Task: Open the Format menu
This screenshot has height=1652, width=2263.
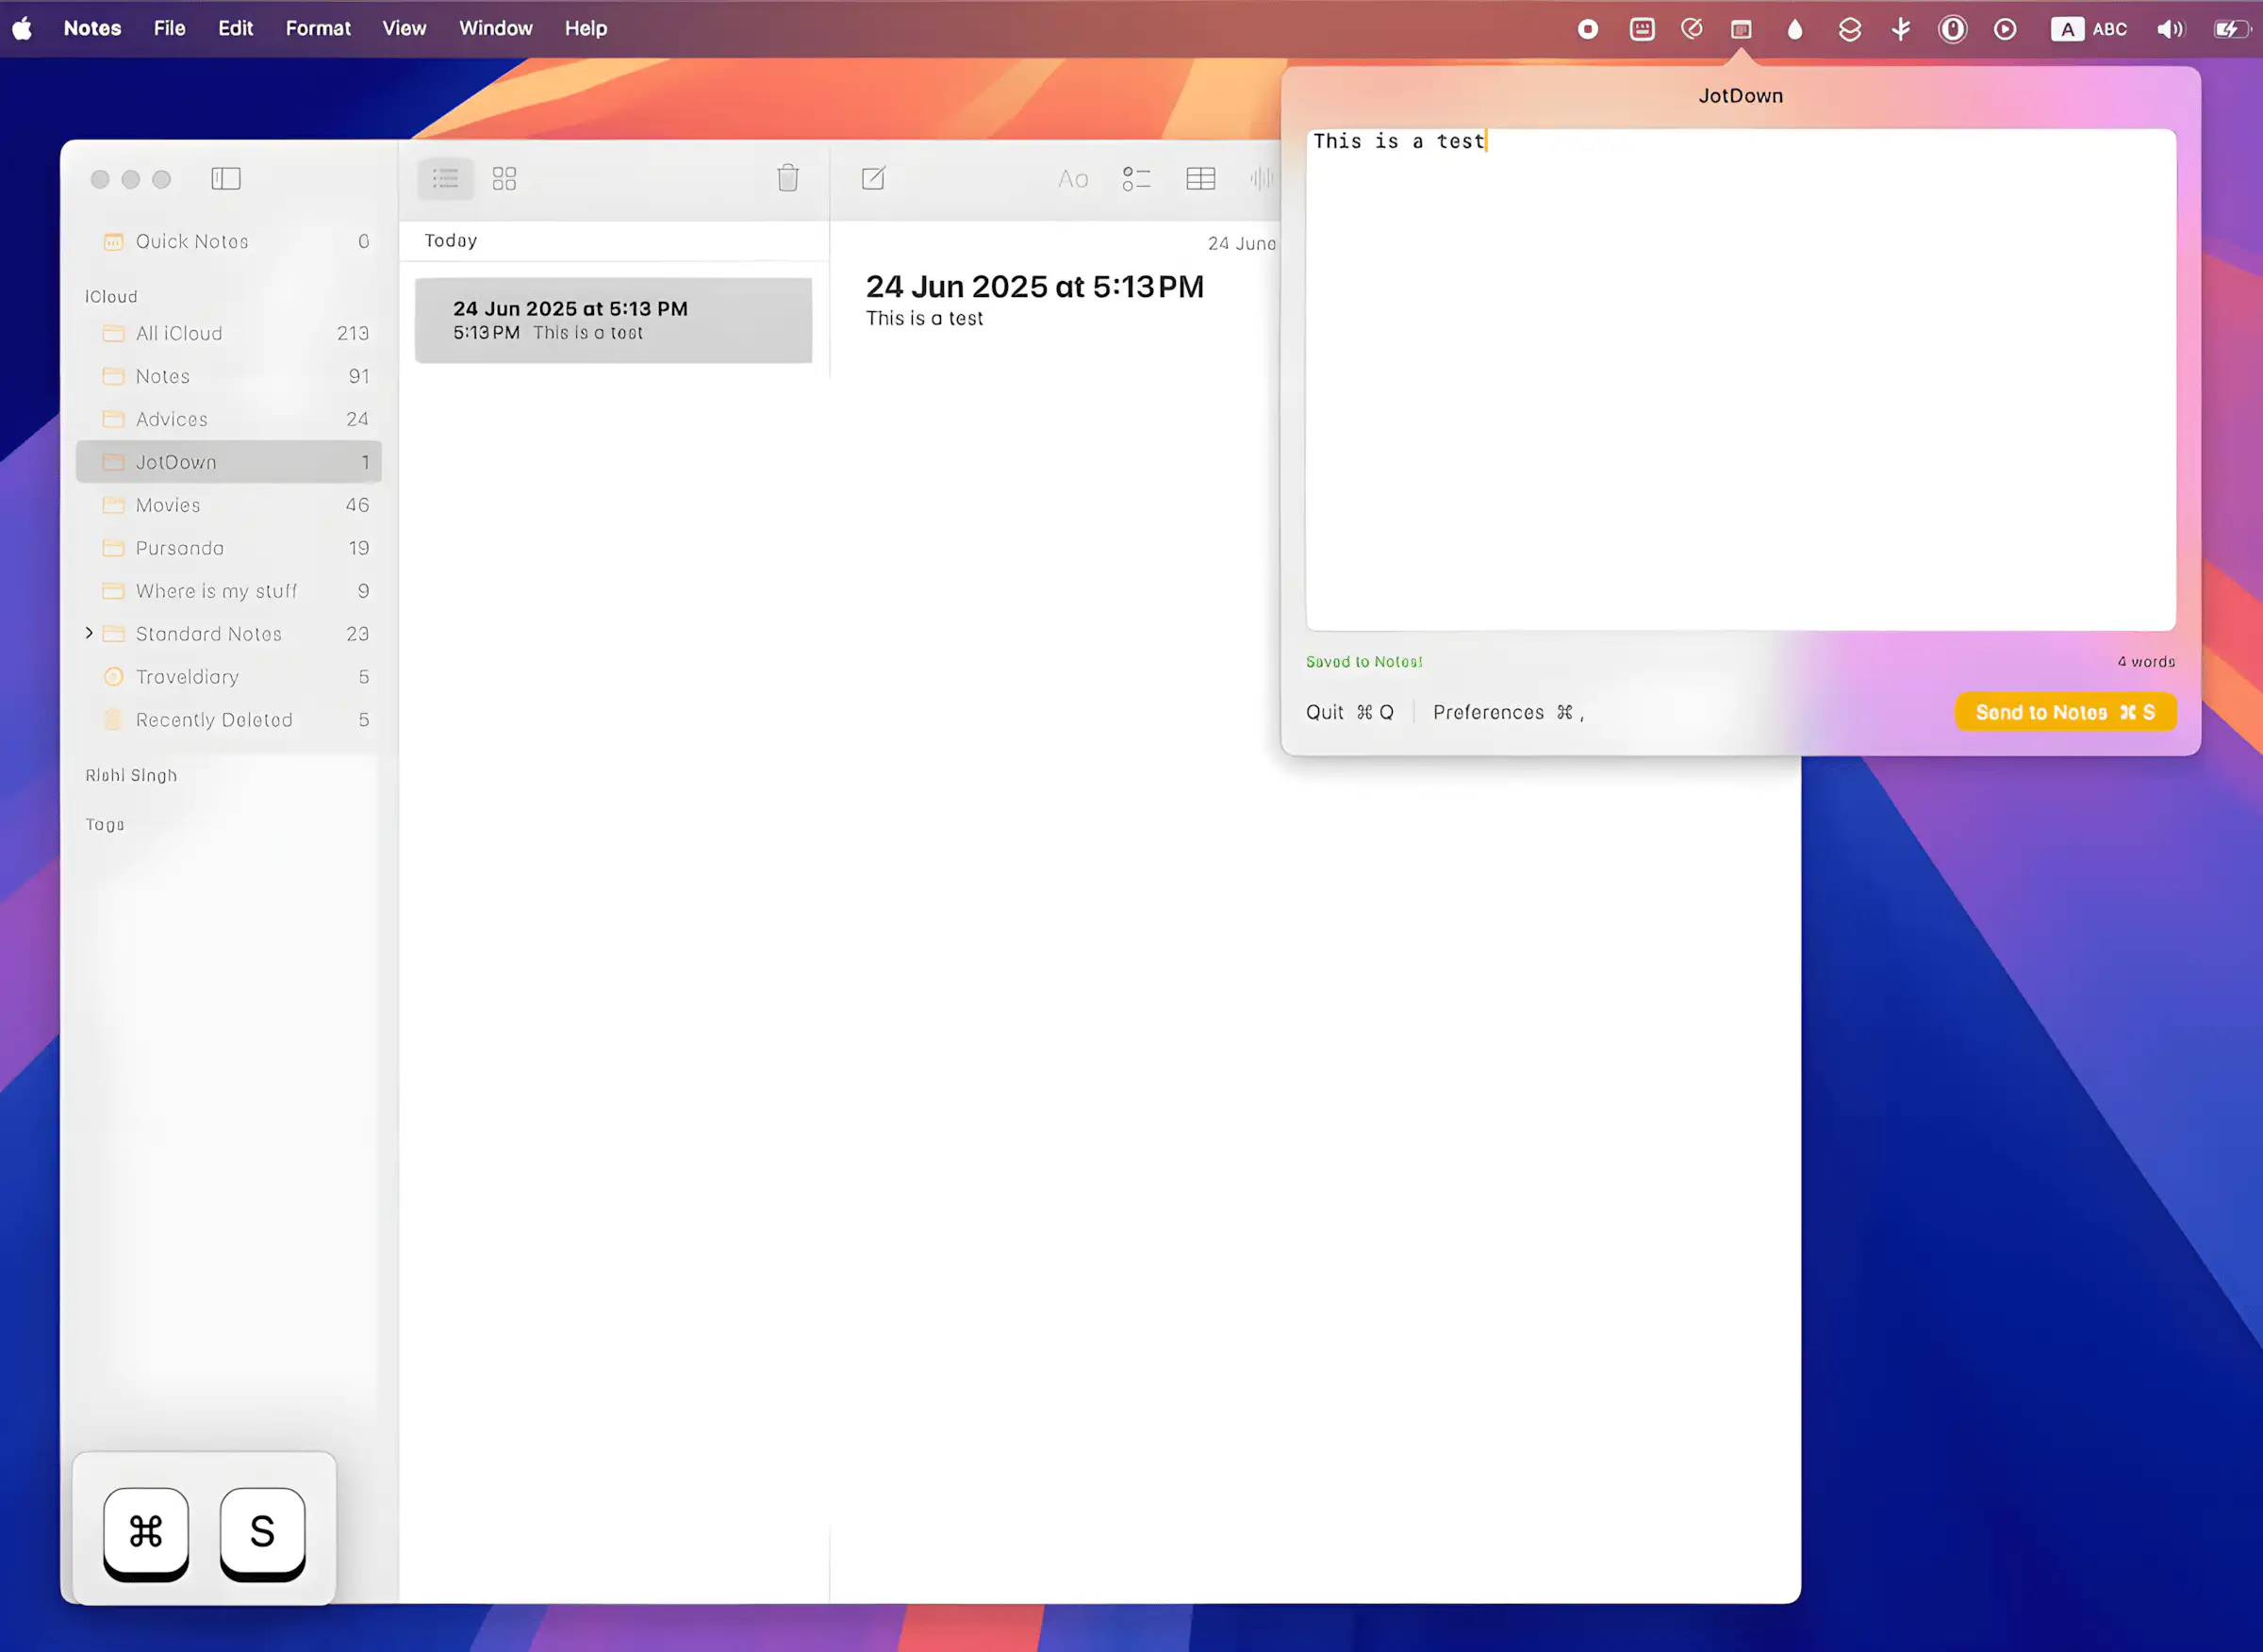Action: [318, 28]
